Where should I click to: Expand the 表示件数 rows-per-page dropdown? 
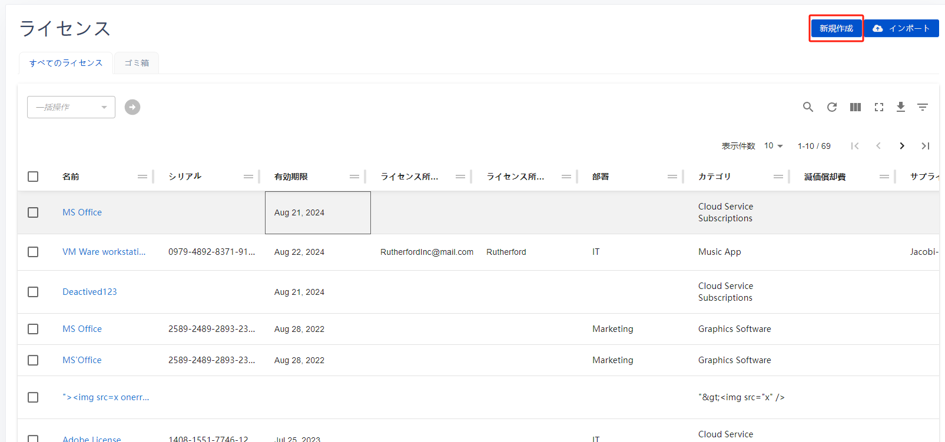click(x=773, y=146)
